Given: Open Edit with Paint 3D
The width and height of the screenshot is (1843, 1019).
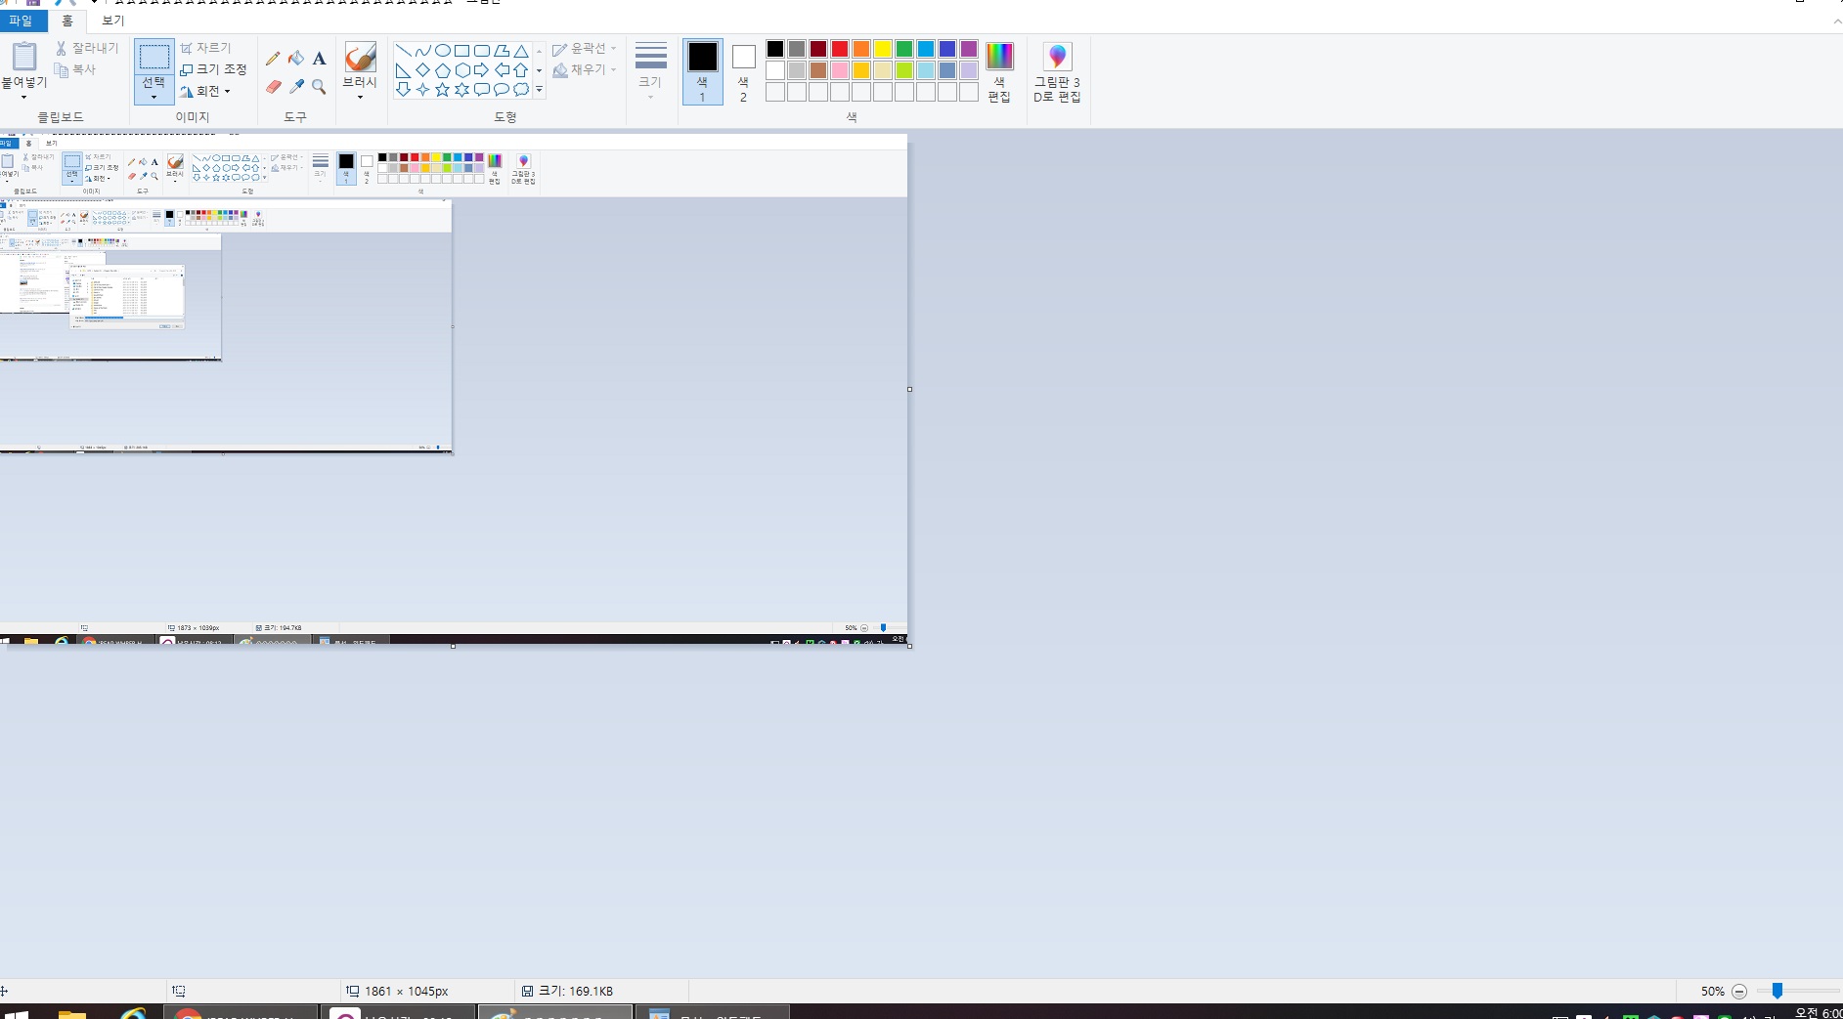Looking at the screenshot, I should point(1057,71).
